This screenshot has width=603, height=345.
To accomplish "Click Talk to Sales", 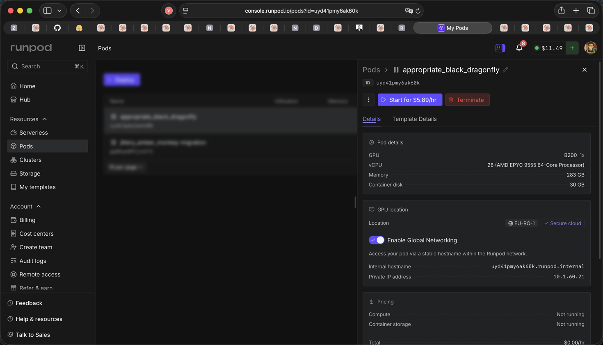I will (32, 335).
